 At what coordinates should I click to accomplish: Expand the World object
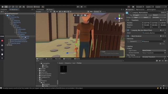click(x=6, y=45)
